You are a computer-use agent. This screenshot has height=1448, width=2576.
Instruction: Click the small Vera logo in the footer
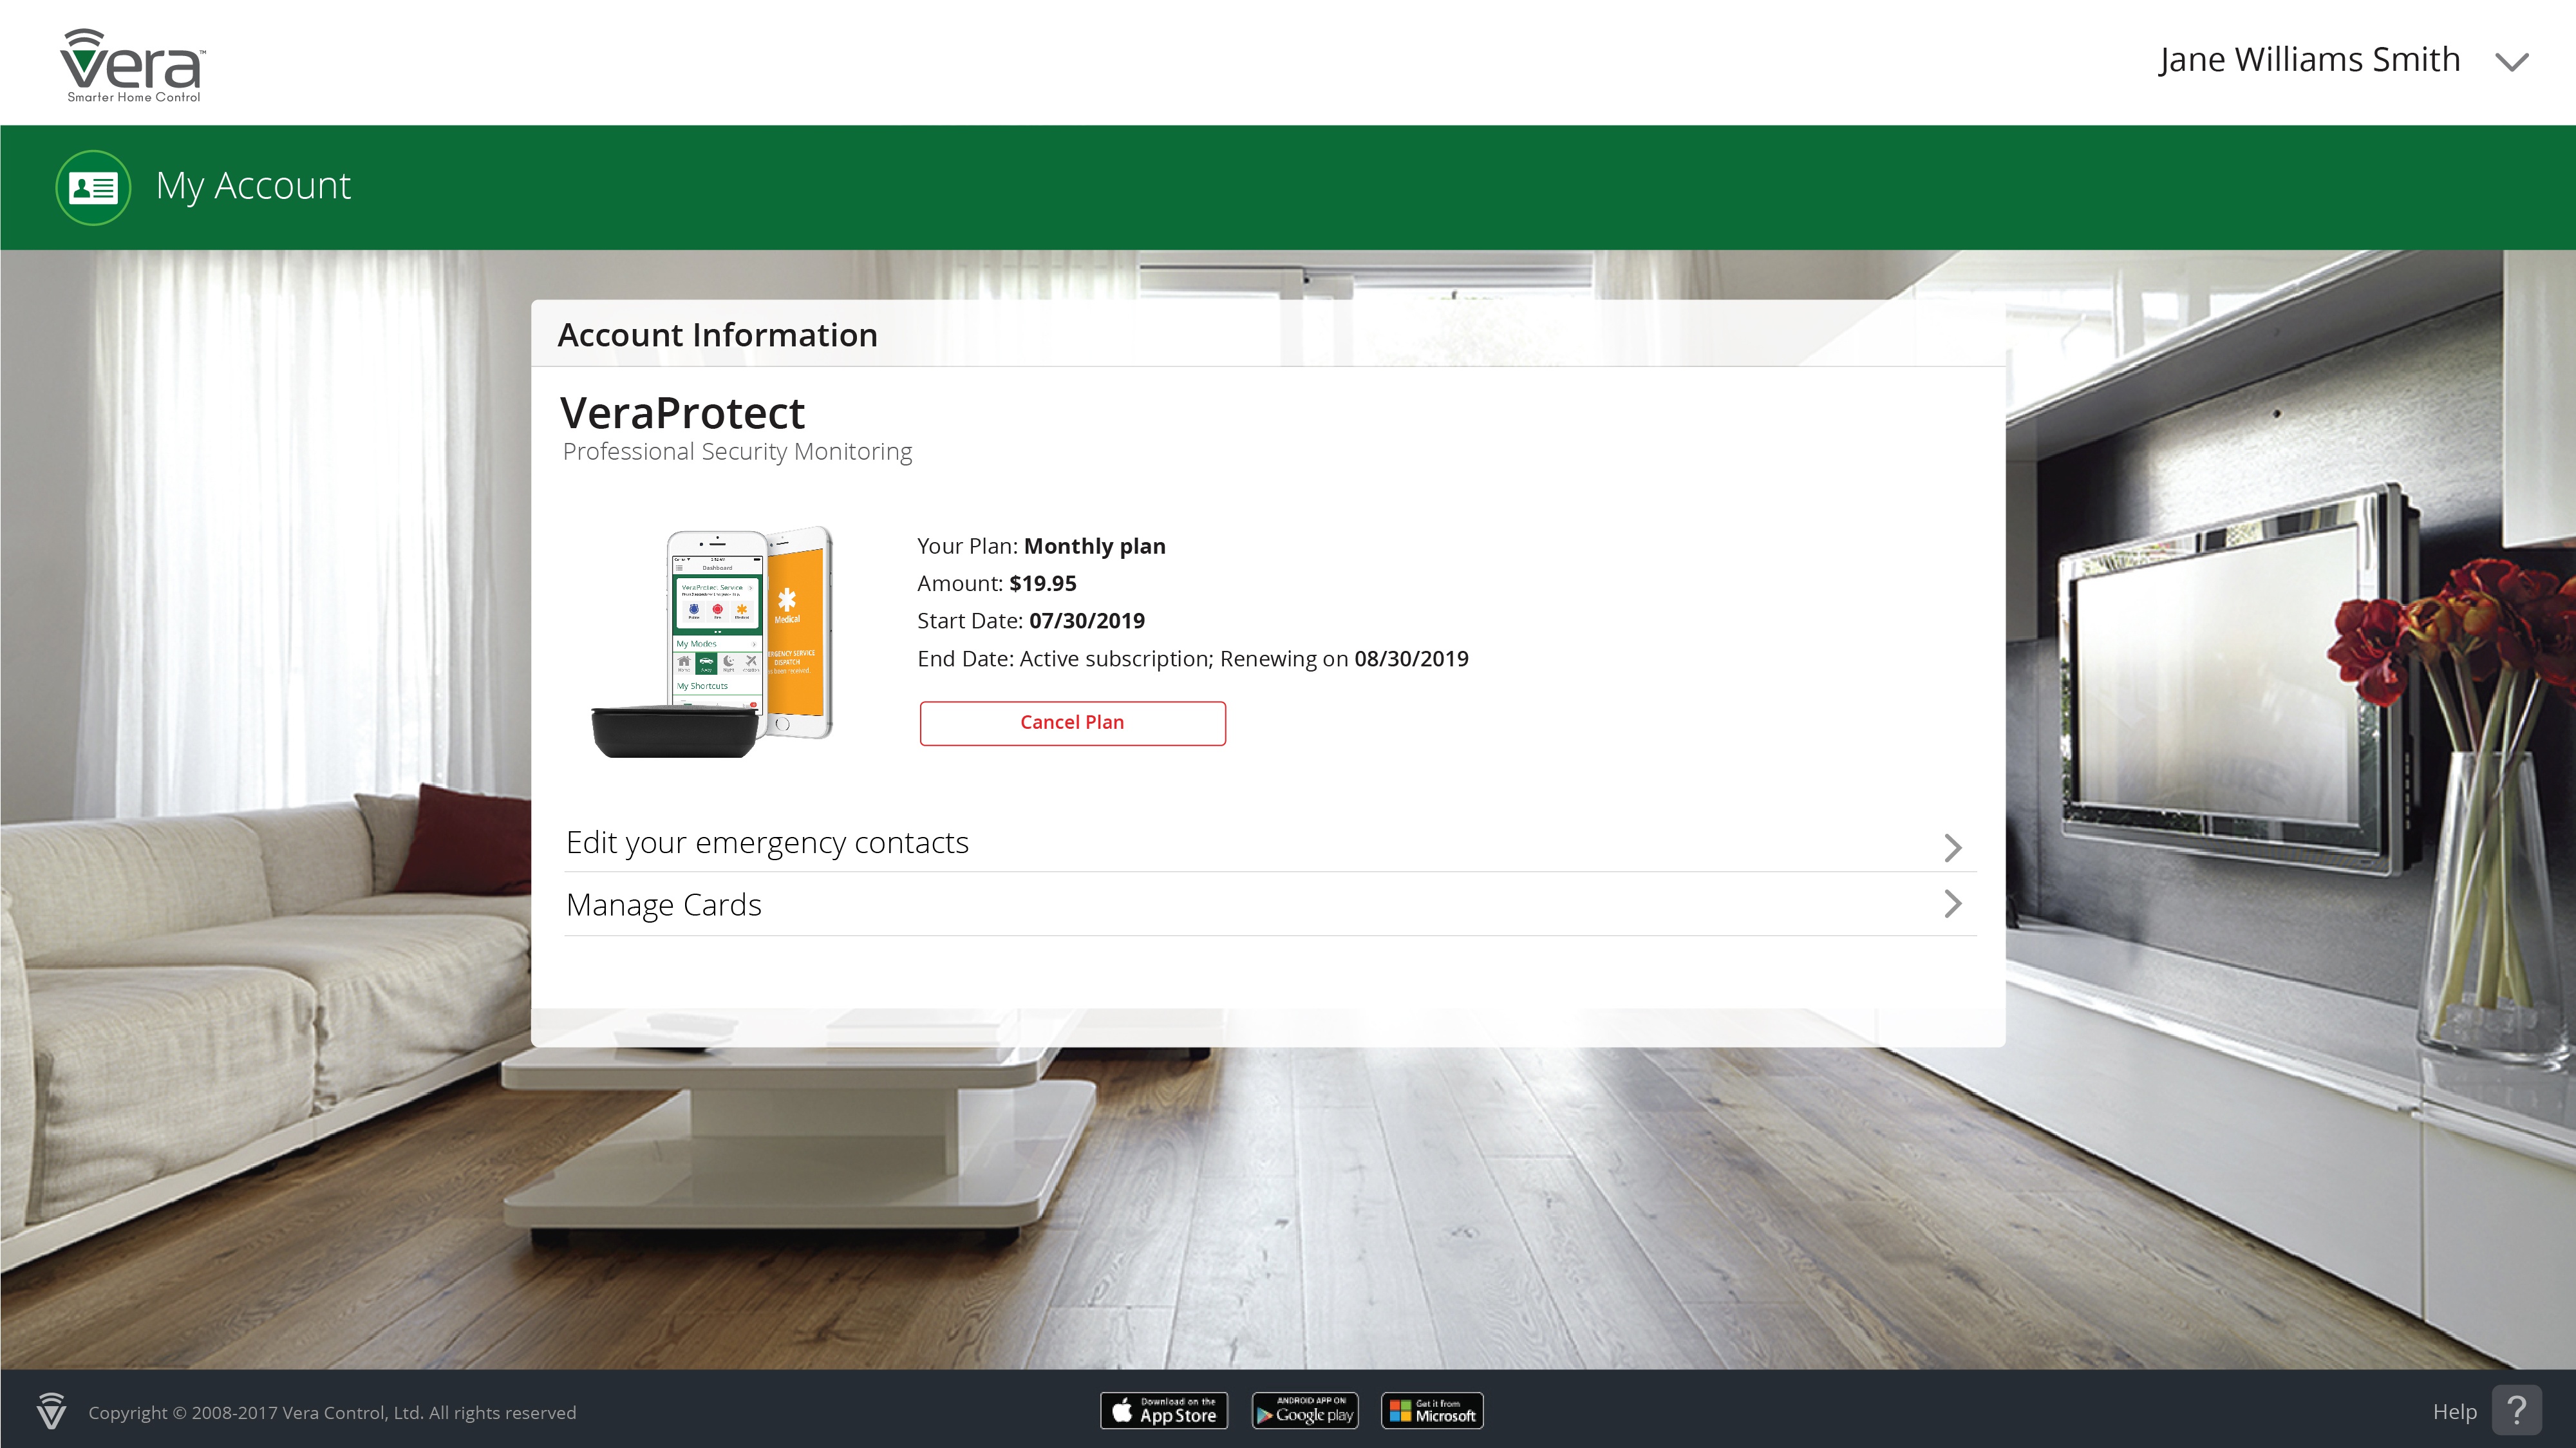pos(51,1411)
